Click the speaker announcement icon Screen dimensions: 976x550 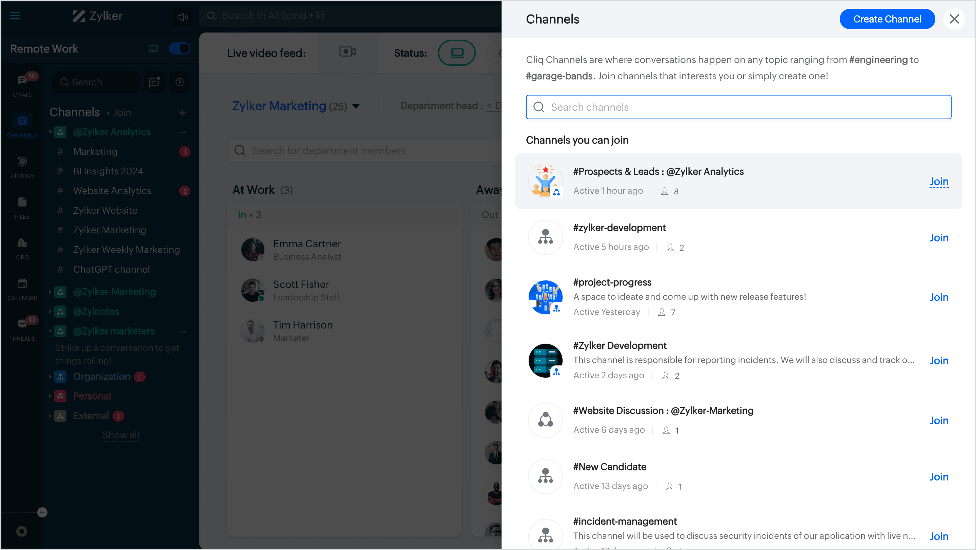(x=183, y=17)
